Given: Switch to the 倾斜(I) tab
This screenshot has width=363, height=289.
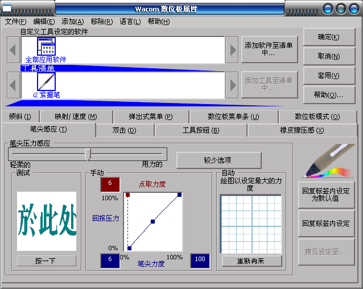Looking at the screenshot, I should [20, 117].
